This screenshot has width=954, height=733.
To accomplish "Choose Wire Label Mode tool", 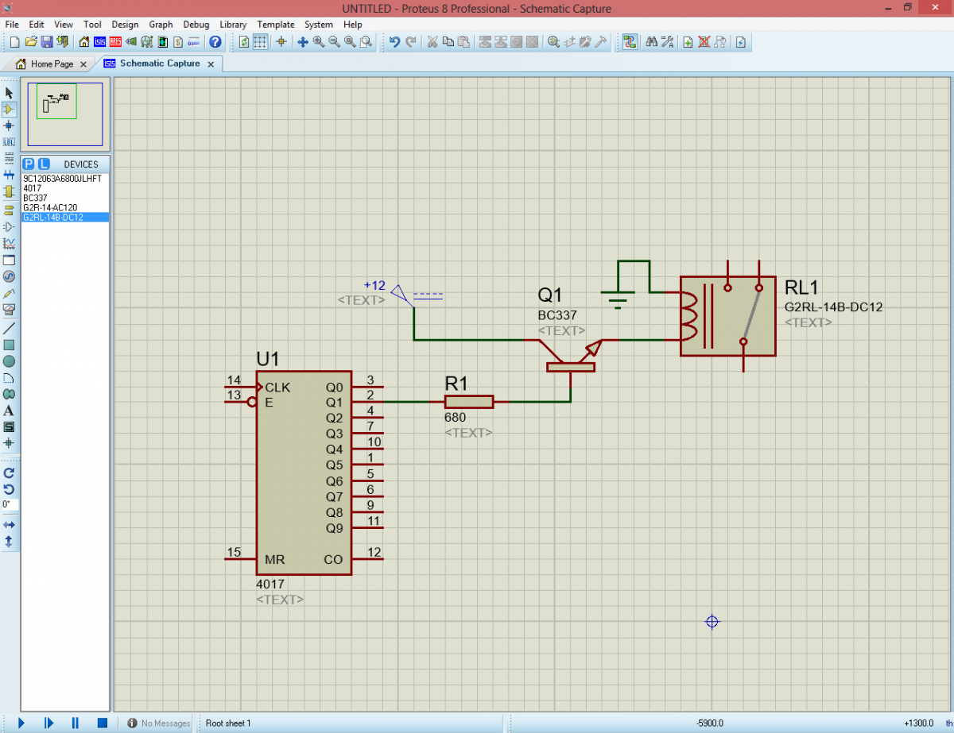I will tap(9, 141).
